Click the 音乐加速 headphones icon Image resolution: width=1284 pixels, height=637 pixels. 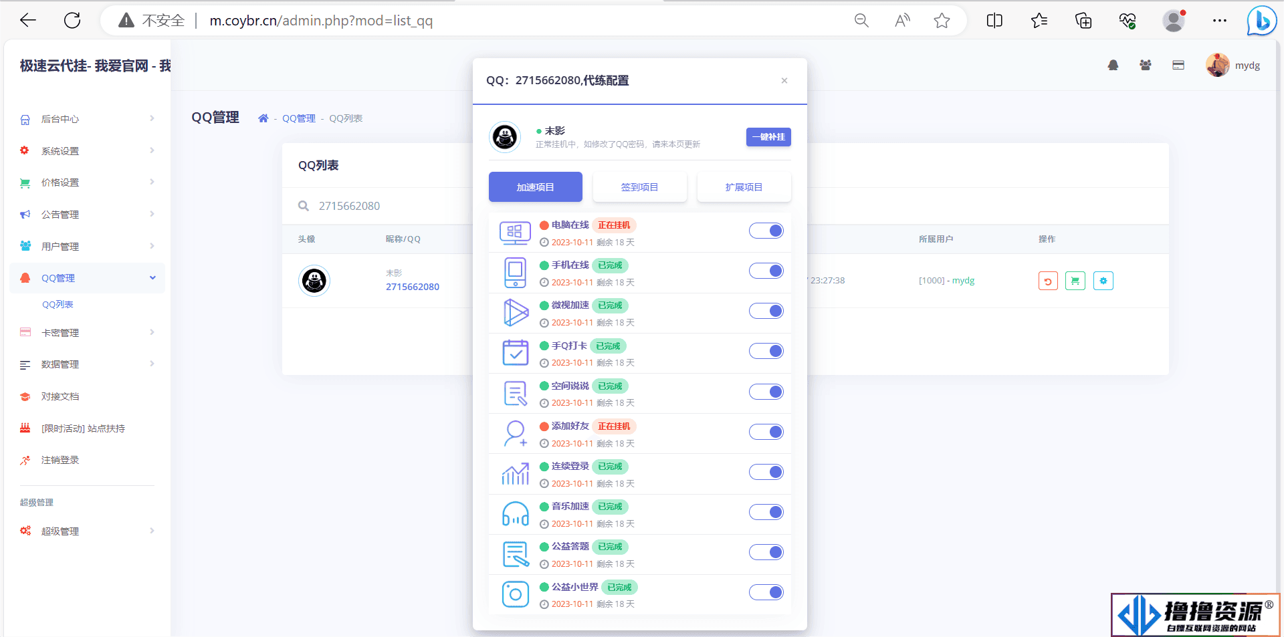516,514
